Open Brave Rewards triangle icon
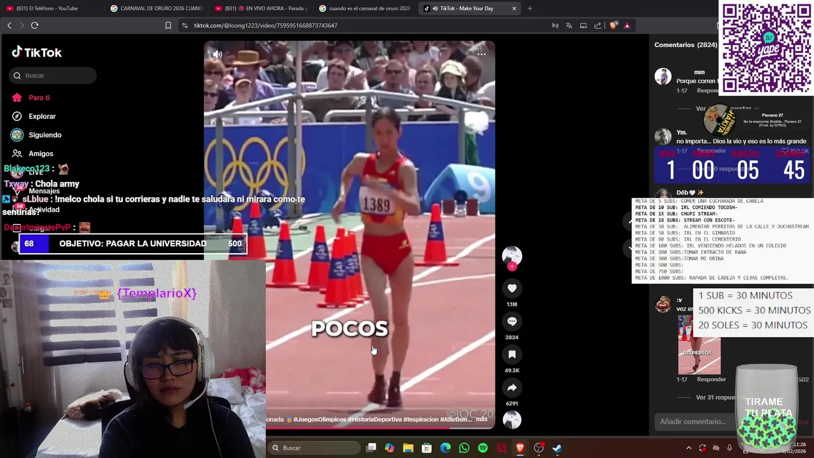This screenshot has width=814, height=458. tap(627, 25)
